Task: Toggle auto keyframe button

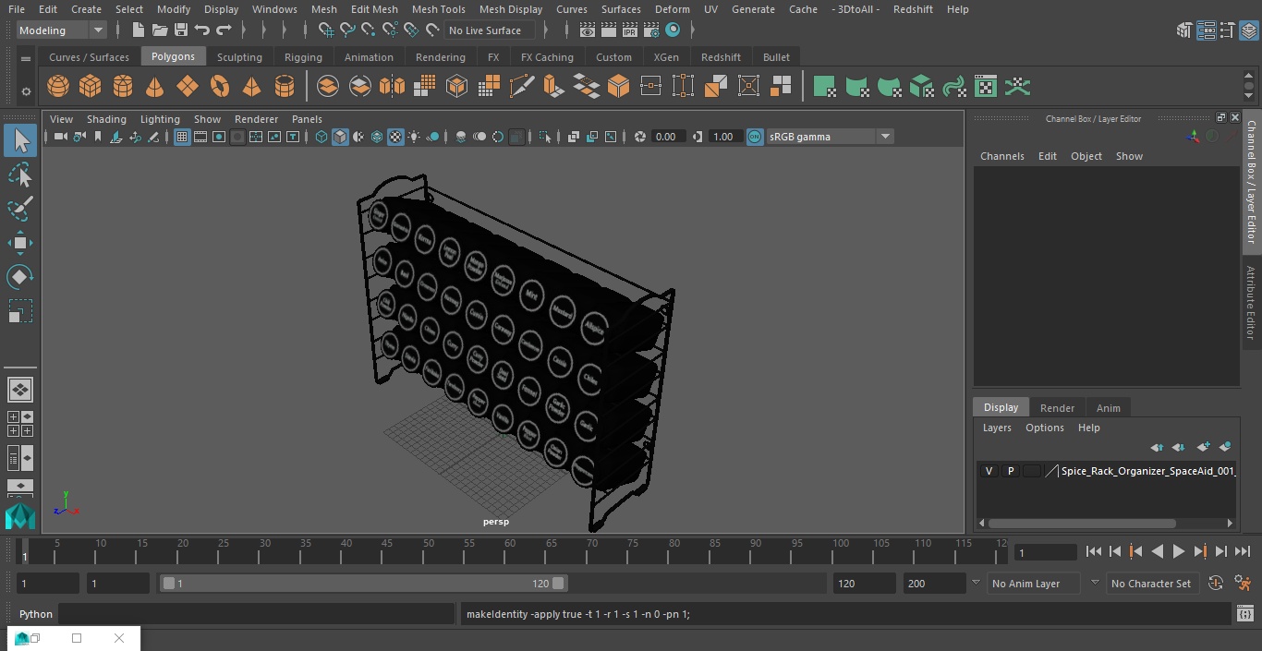Action: [1216, 584]
